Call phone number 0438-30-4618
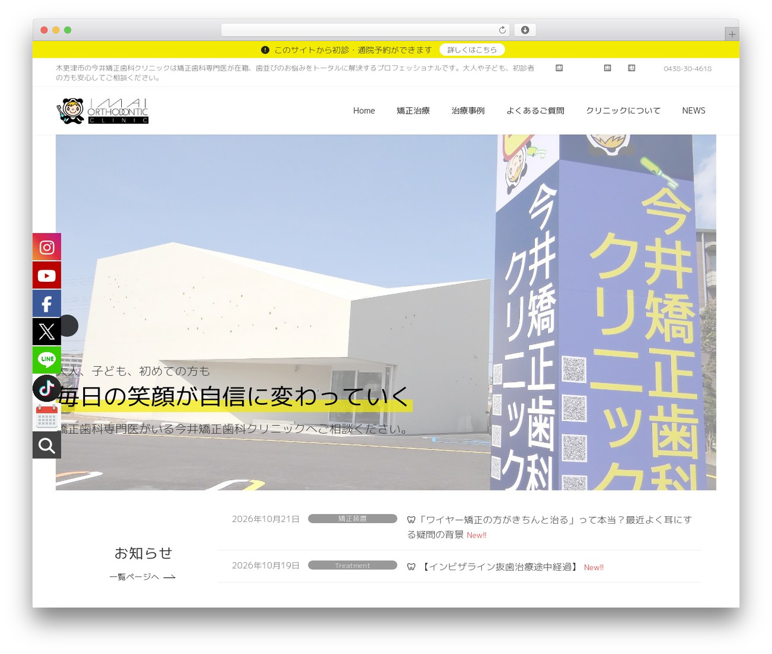This screenshot has height=654, width=772. pyautogui.click(x=688, y=69)
